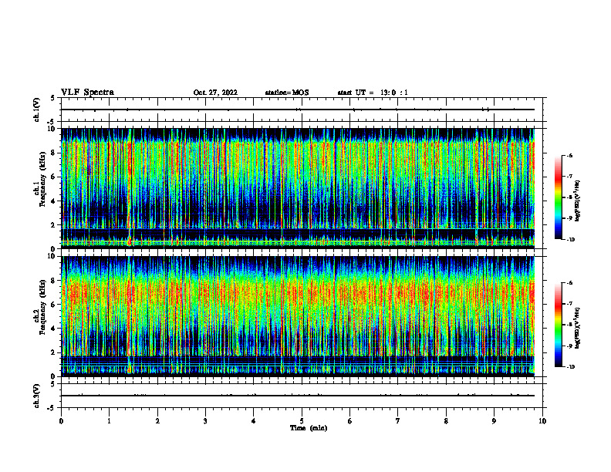Viewport: 611px width, 472px height.
Task: Select the ch.1 frequency tick "4"
Action: click(53, 201)
